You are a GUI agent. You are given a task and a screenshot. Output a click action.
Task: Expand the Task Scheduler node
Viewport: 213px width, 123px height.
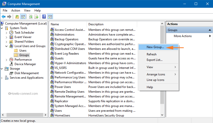(6, 33)
